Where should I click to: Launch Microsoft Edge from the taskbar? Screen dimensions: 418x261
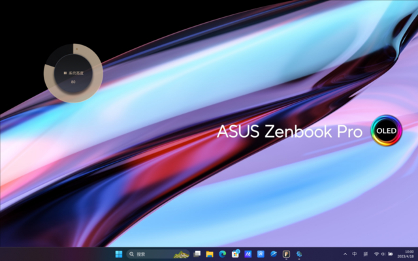[x=222, y=254]
